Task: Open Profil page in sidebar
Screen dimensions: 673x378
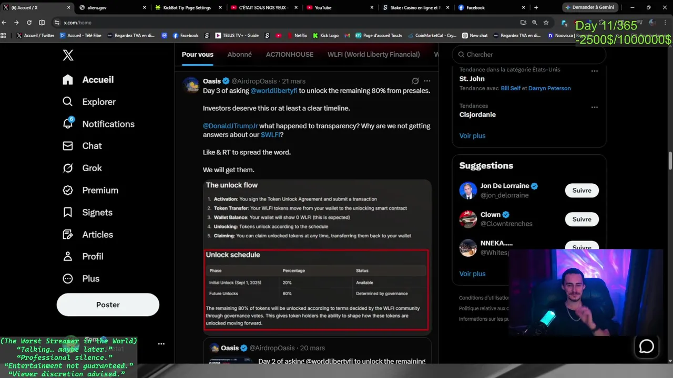Action: (x=83, y=256)
